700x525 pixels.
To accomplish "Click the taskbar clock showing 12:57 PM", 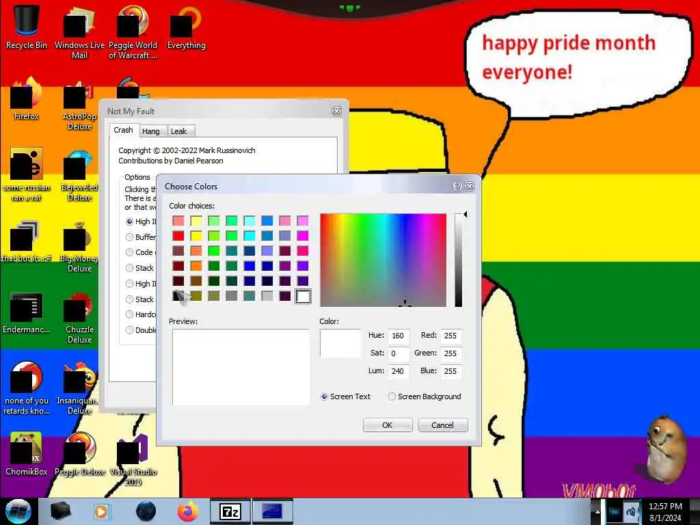I will click(x=665, y=512).
